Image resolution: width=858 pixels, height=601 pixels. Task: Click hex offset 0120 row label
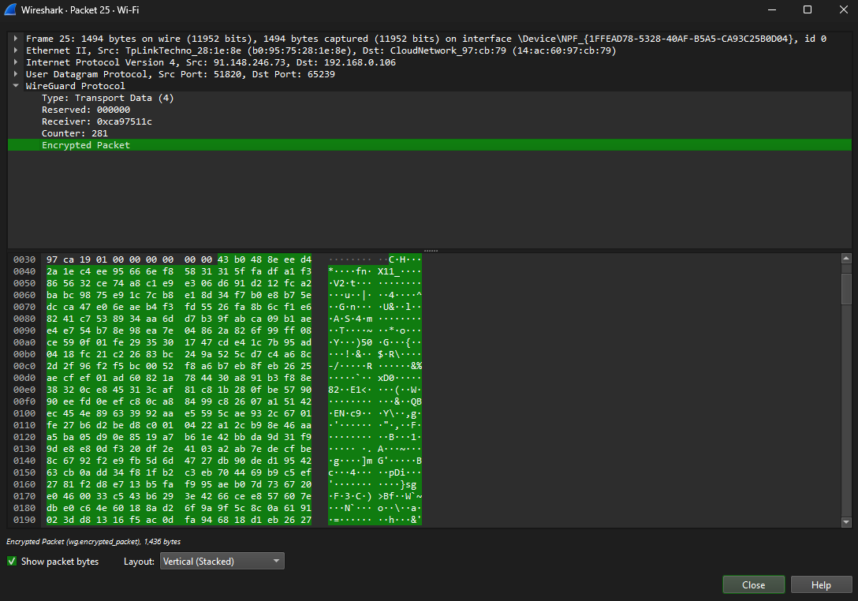point(24,437)
